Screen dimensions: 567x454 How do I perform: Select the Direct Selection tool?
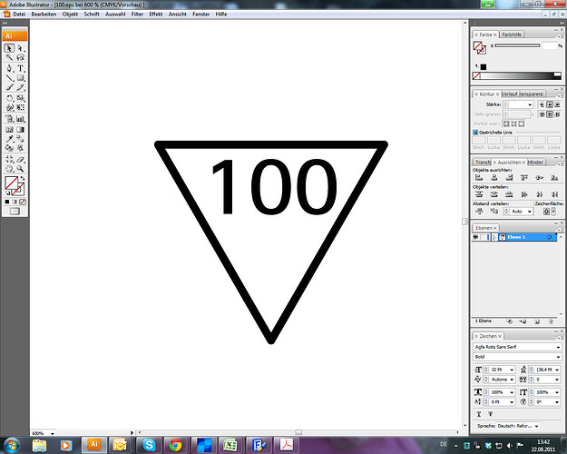coord(21,48)
